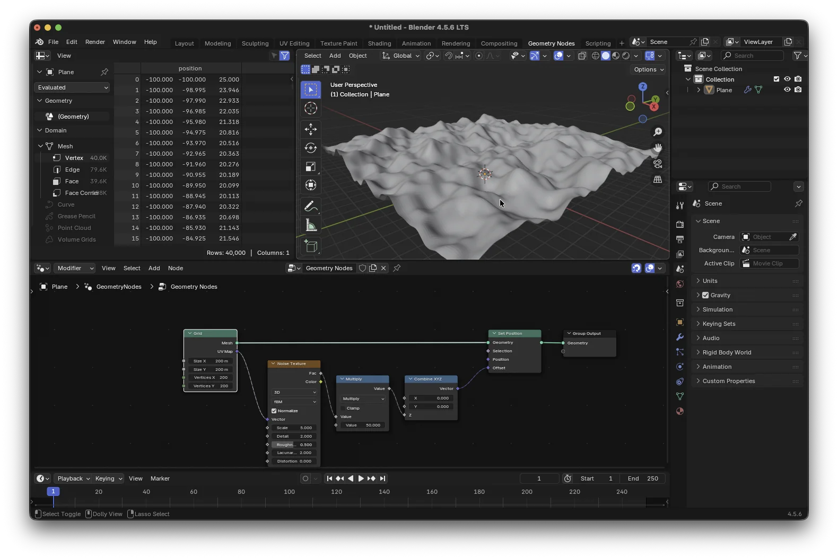Viewport: 838px width, 559px height.
Task: Toggle the Normalize checkbox in Noise Texture
Action: coord(274,411)
